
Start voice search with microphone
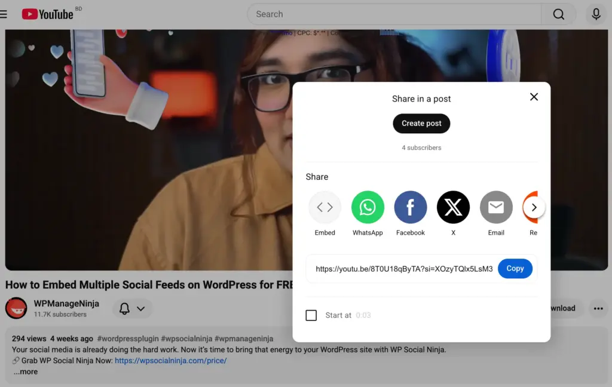[596, 14]
